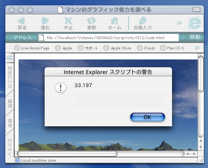208x168 pixels.
Task: Click the exclamation alert icon
Action: tap(60, 88)
